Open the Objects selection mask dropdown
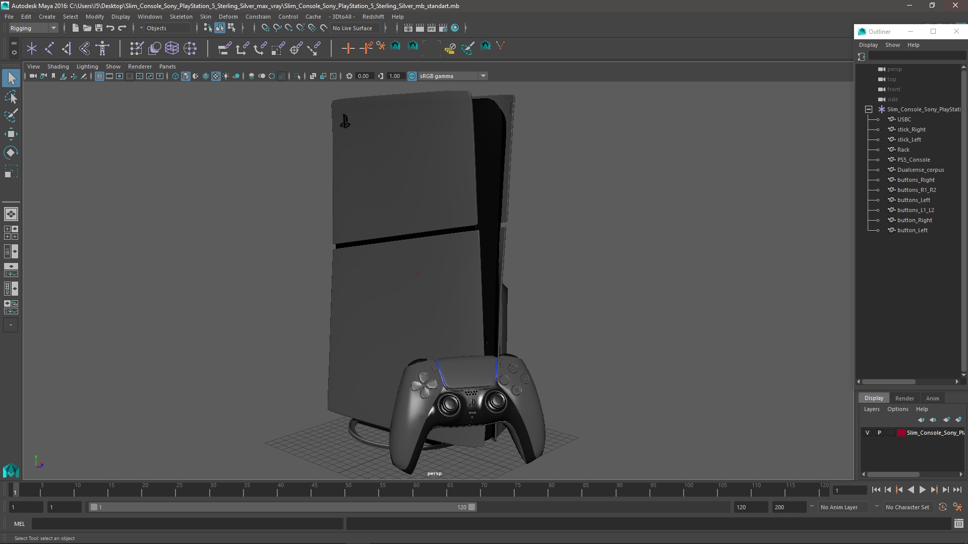 tap(166, 28)
